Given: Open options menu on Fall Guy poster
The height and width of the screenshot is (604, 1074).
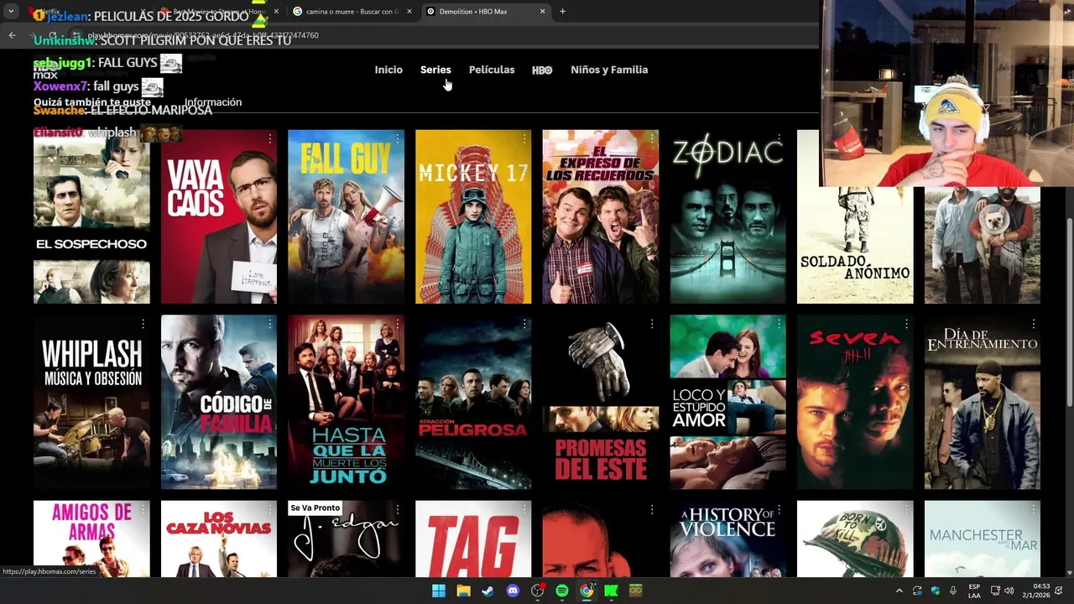Looking at the screenshot, I should [398, 138].
